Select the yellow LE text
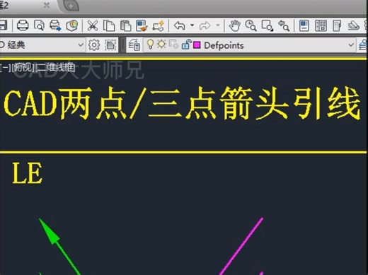The height and width of the screenshot is (275, 368). [x=28, y=173]
